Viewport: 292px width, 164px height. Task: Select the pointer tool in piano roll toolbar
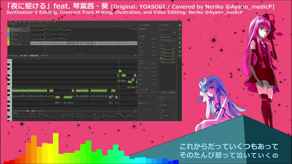point(20,56)
